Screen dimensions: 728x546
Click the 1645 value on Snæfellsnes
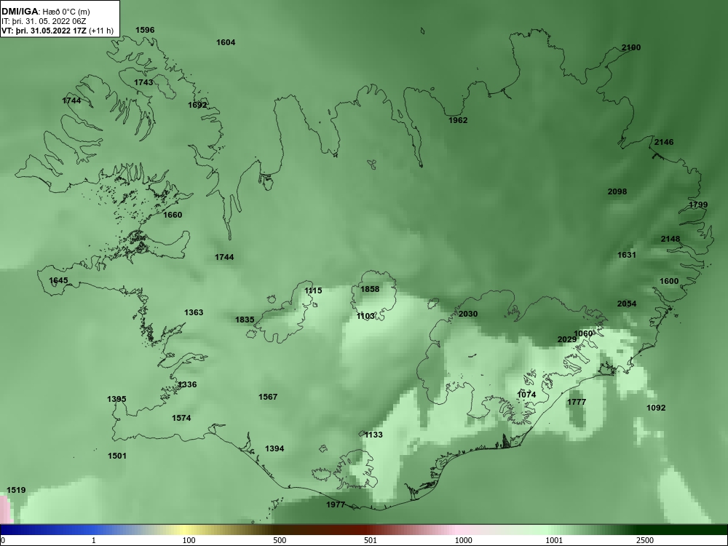click(58, 280)
